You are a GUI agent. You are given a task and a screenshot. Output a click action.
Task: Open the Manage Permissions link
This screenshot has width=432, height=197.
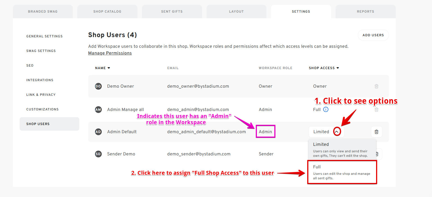[x=110, y=53]
